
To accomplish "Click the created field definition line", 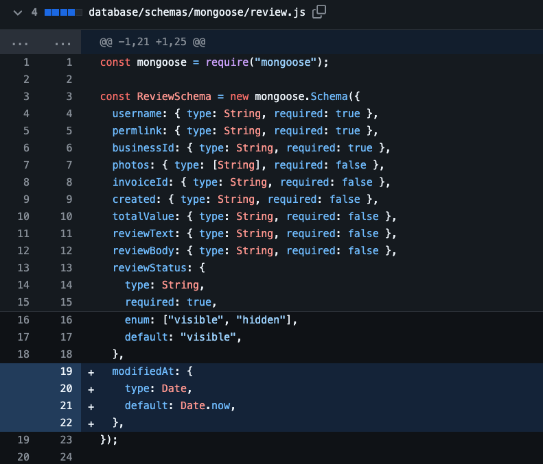I will pos(245,199).
